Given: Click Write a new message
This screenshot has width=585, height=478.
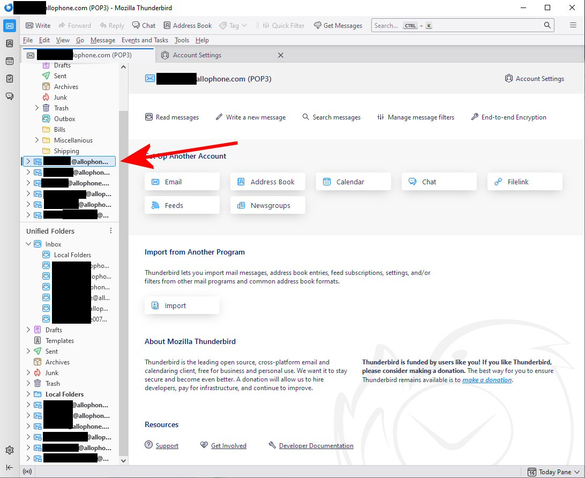Looking at the screenshot, I should [251, 117].
